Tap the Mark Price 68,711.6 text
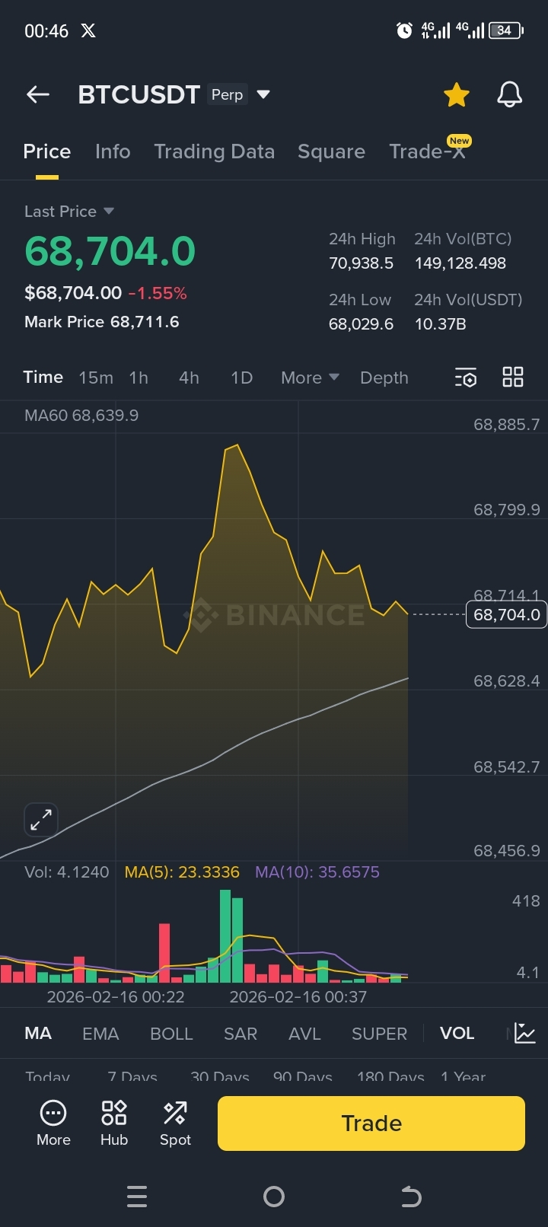 102,322
